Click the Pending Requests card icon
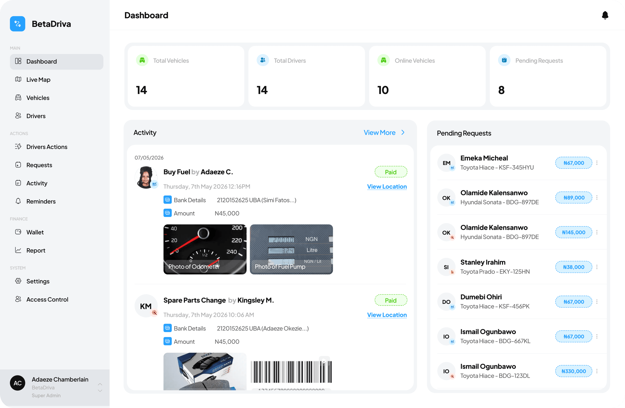Viewport: 625px width, 408px height. click(504, 60)
